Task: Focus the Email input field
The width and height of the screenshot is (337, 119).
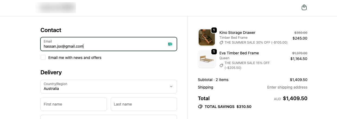Action: tap(103, 46)
